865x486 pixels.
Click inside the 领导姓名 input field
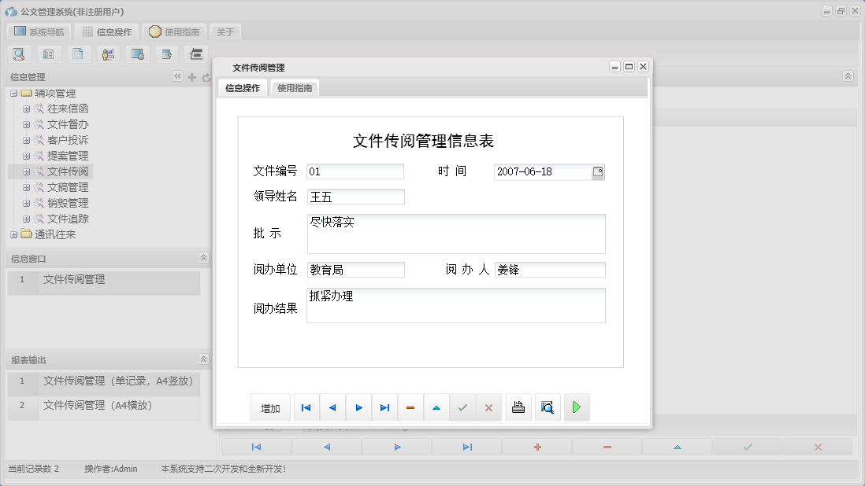coord(355,197)
